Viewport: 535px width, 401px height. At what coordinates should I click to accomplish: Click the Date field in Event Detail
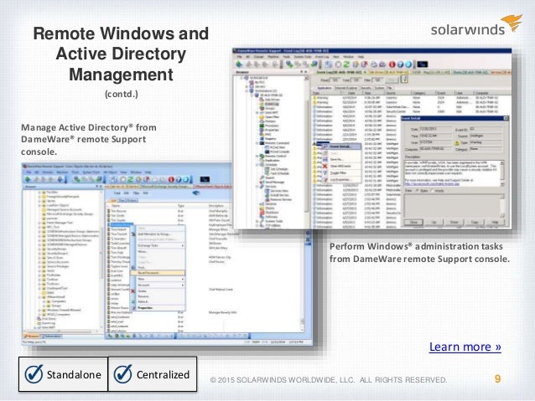pos(435,129)
